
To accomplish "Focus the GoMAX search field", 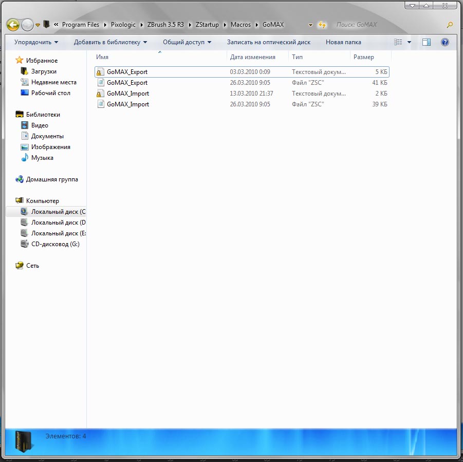I will pos(388,25).
